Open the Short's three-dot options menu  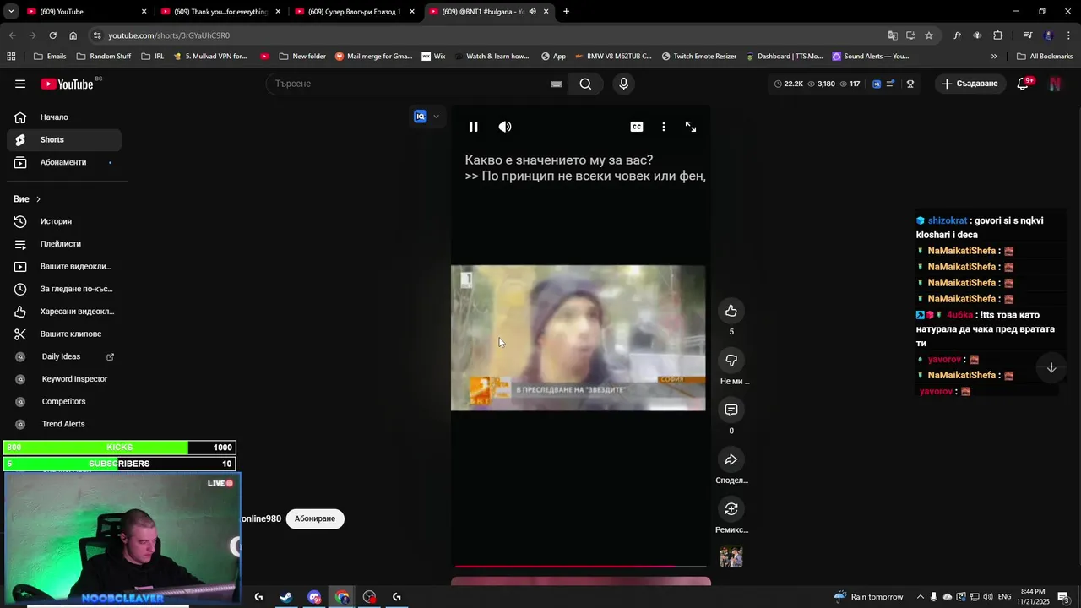[x=664, y=127]
